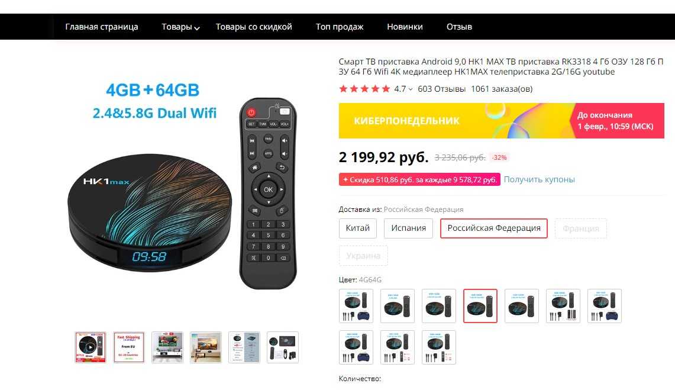Image resolution: width=675 pixels, height=390 pixels.
Task: Pick the last variant in the first color row
Action: pyautogui.click(x=605, y=306)
